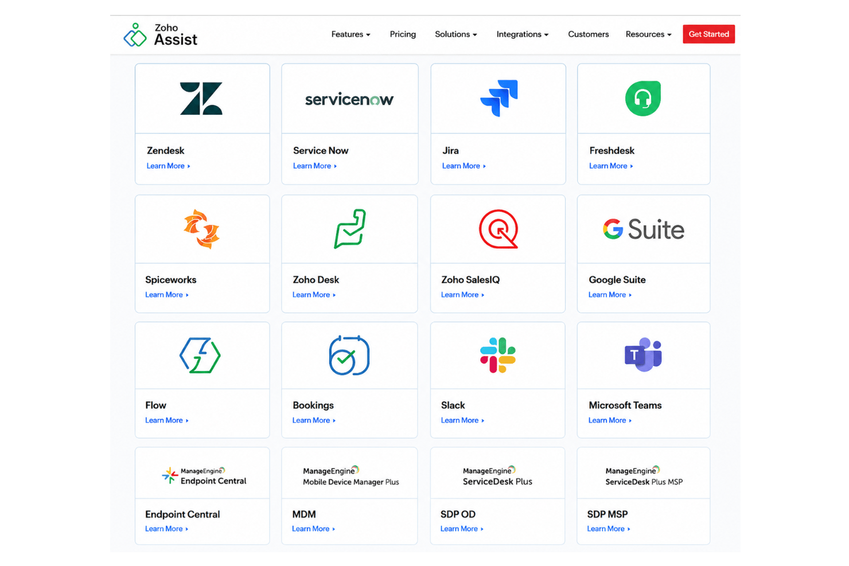The height and width of the screenshot is (566, 849).
Task: Expand the Features menu
Action: (x=350, y=34)
